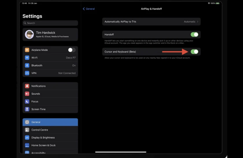
Task: Tap the 100% battery percentage text
Action: coord(213,3)
